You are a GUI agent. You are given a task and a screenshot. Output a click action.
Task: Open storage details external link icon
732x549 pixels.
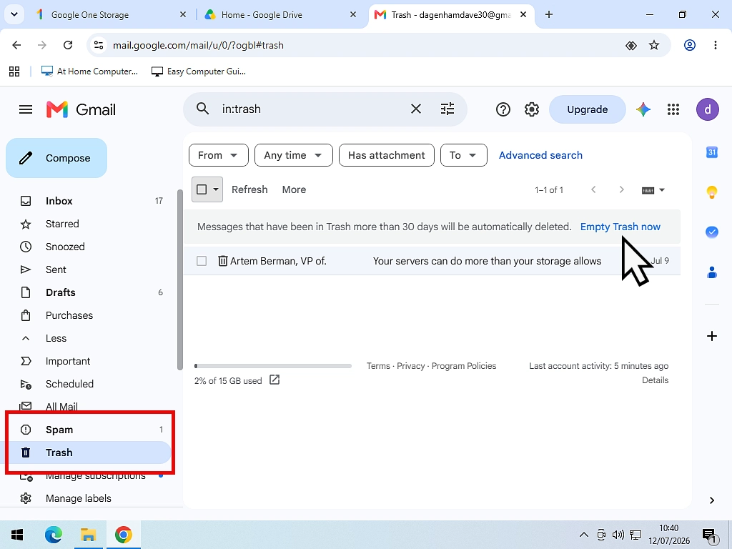click(x=274, y=380)
